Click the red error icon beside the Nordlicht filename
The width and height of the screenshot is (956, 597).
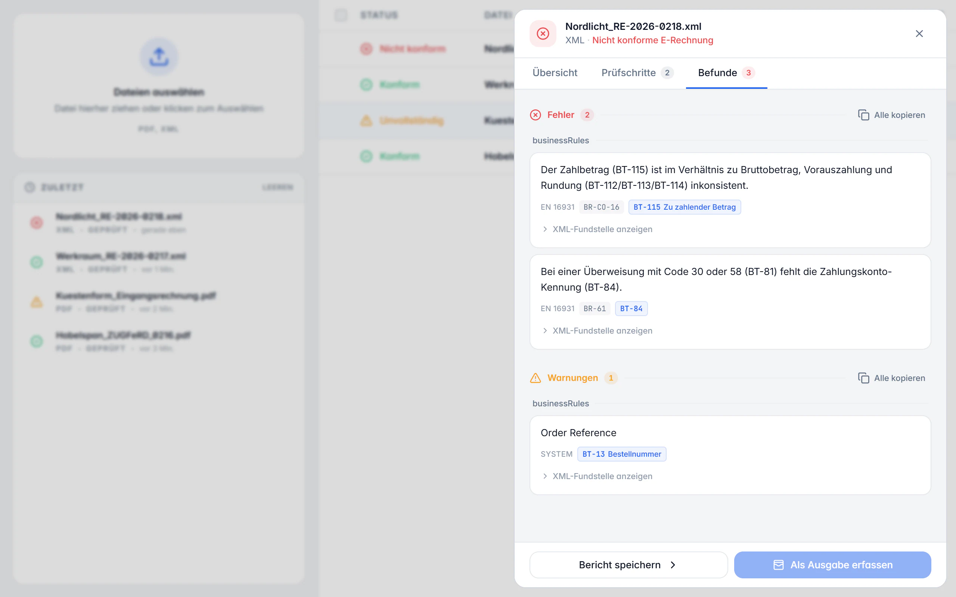543,34
